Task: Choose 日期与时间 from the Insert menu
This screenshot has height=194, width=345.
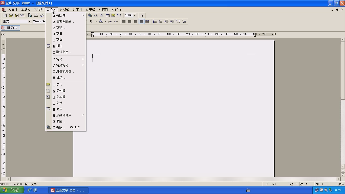Action: pos(66,22)
